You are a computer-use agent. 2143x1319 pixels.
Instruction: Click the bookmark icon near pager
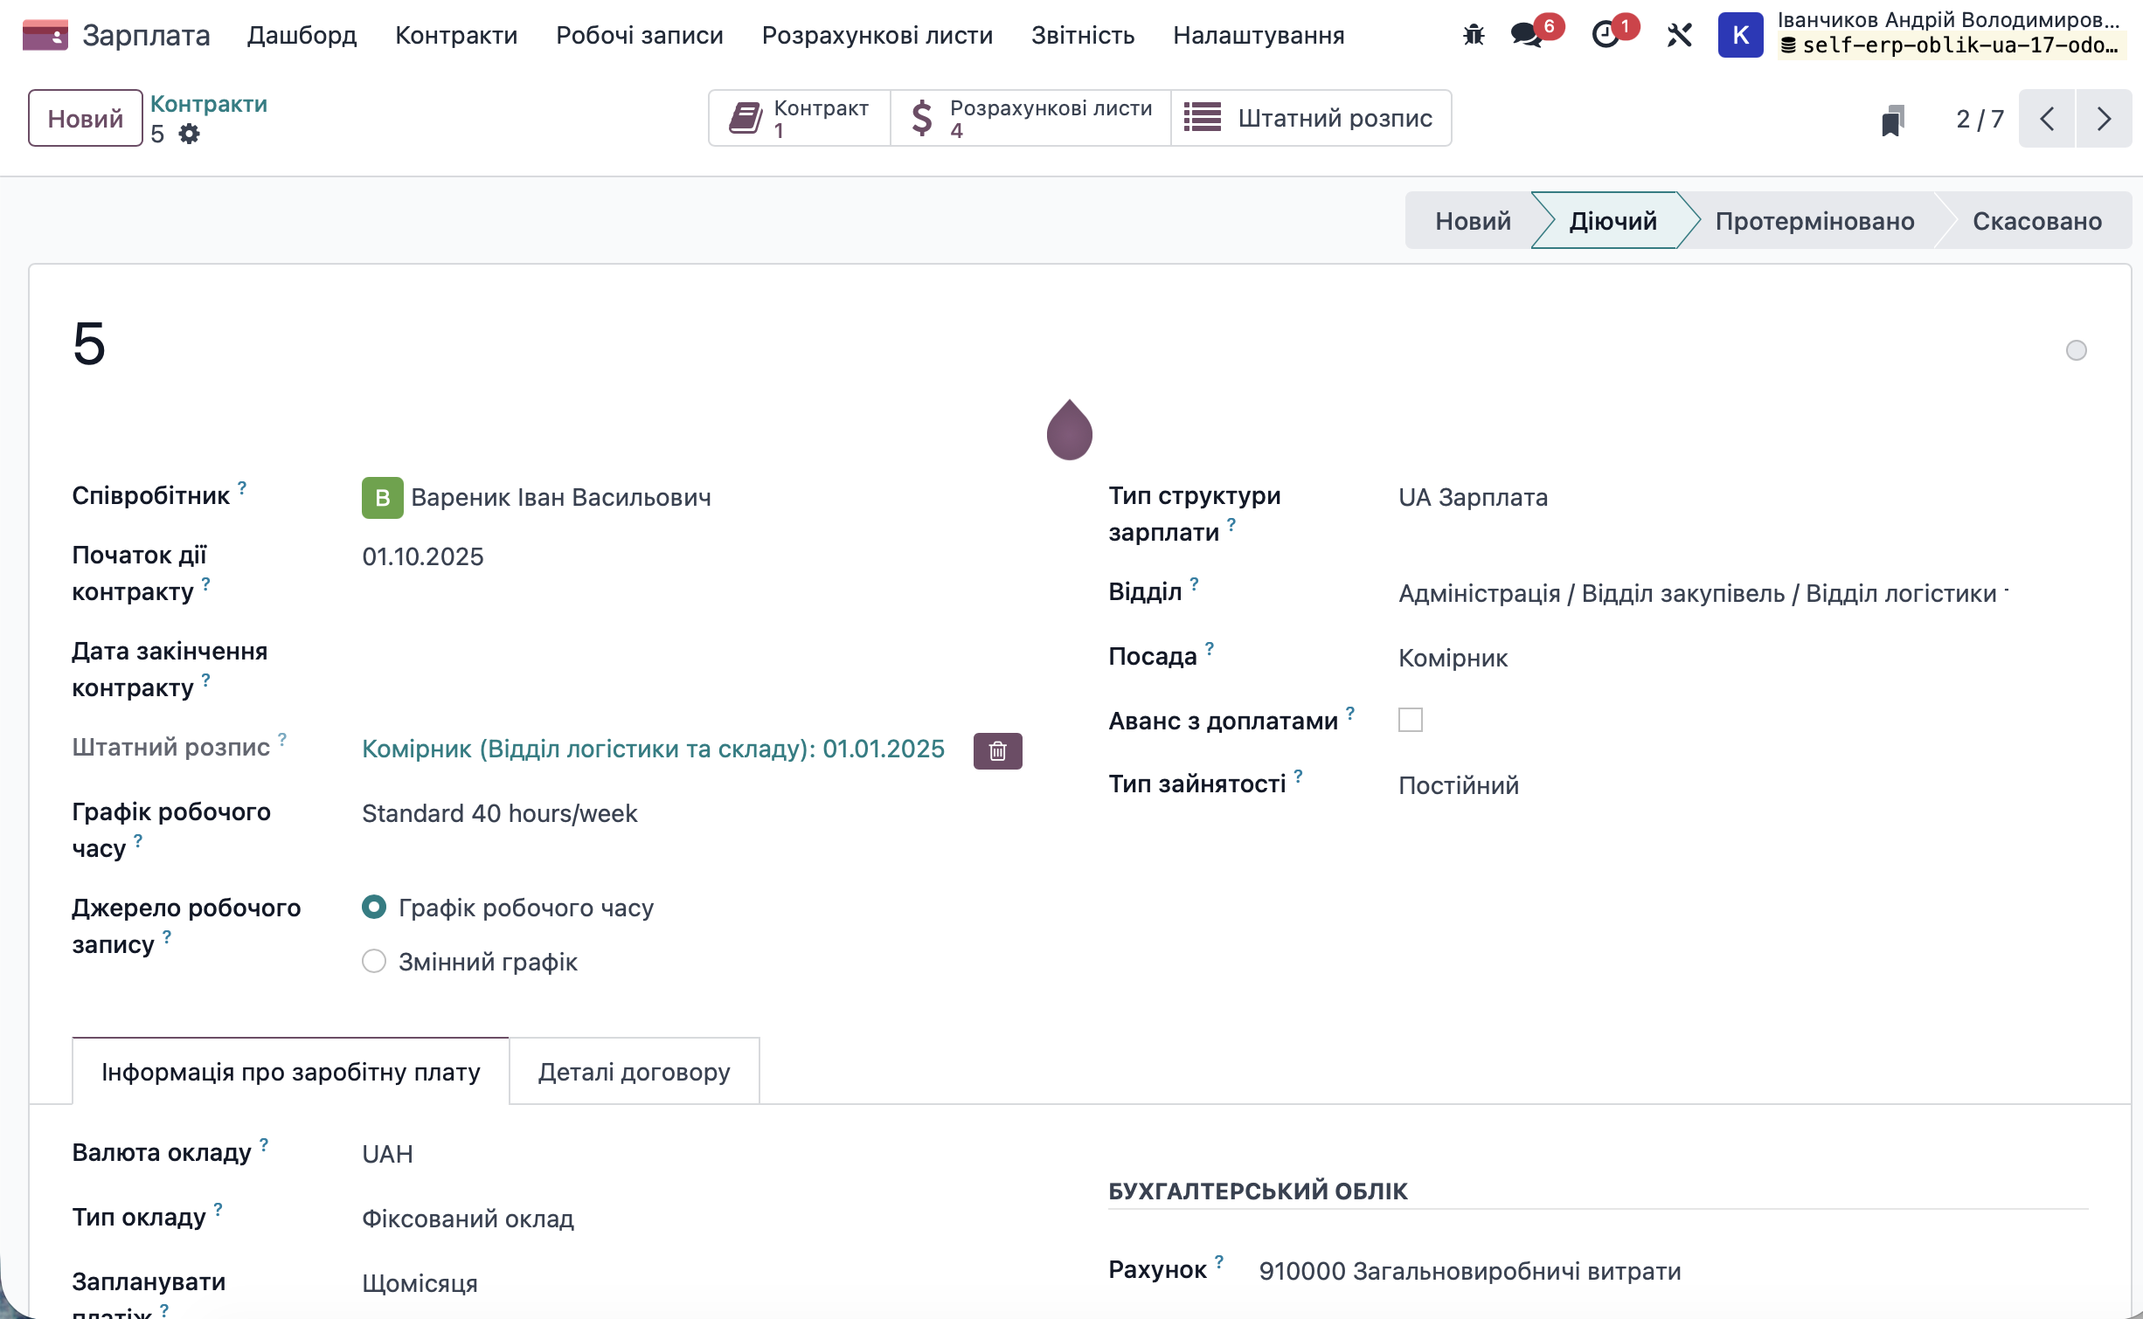click(x=1893, y=120)
